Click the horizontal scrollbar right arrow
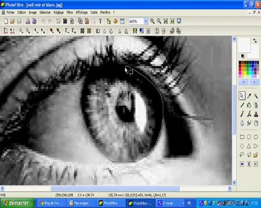 (x=230, y=188)
